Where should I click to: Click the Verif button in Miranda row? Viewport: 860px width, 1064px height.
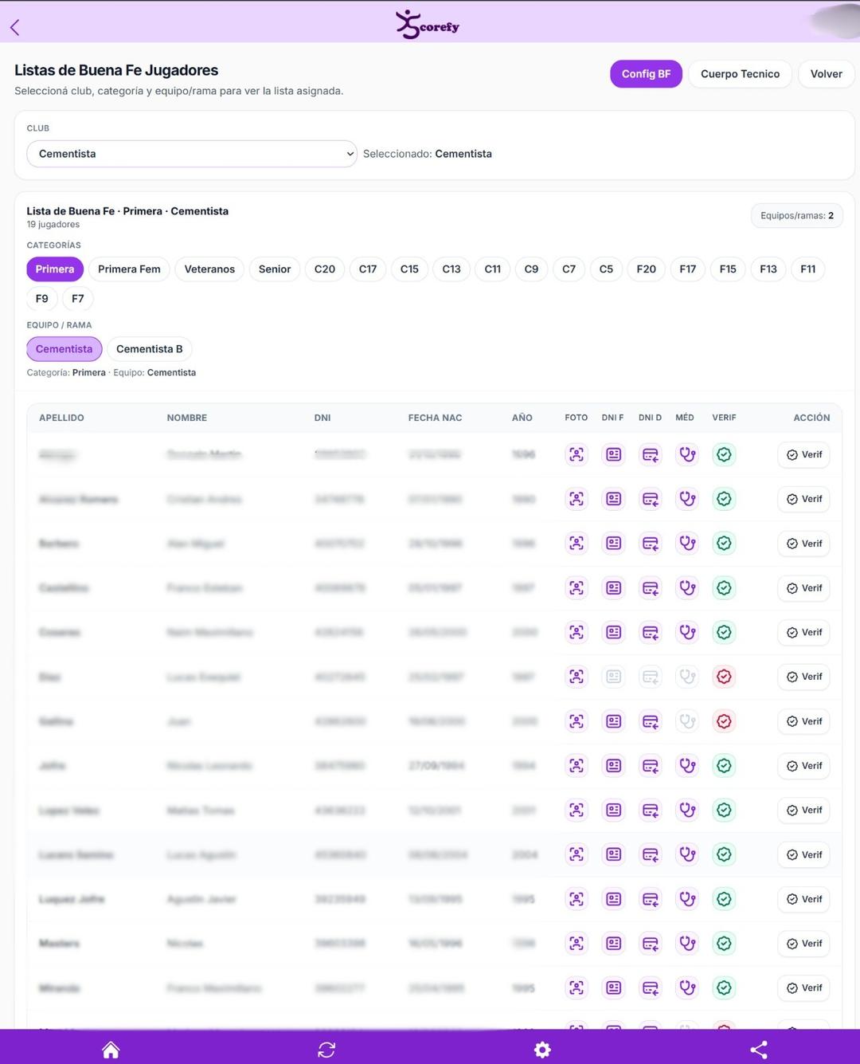[x=804, y=988]
